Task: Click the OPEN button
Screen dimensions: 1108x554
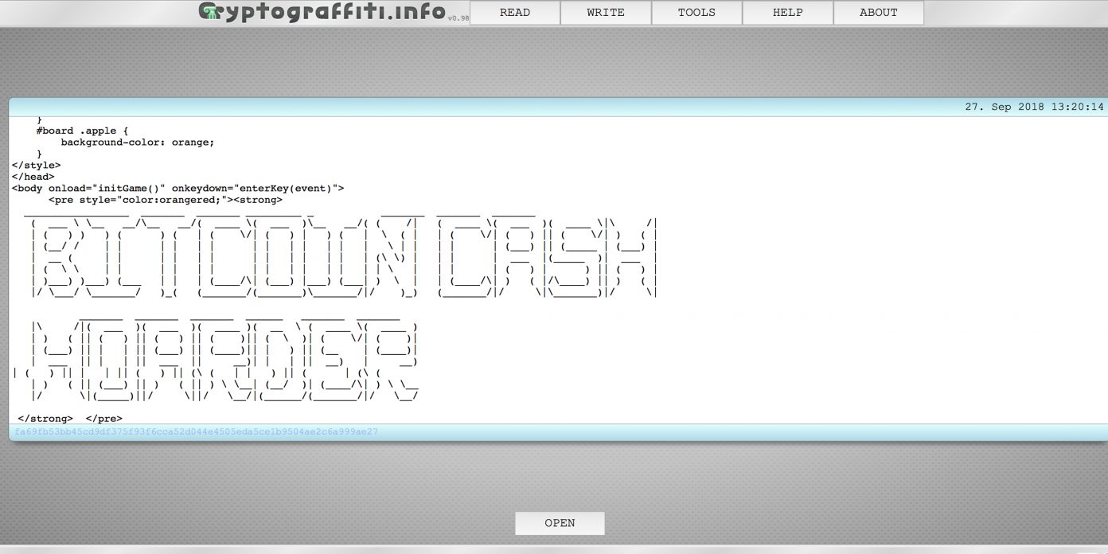Action: pos(560,523)
